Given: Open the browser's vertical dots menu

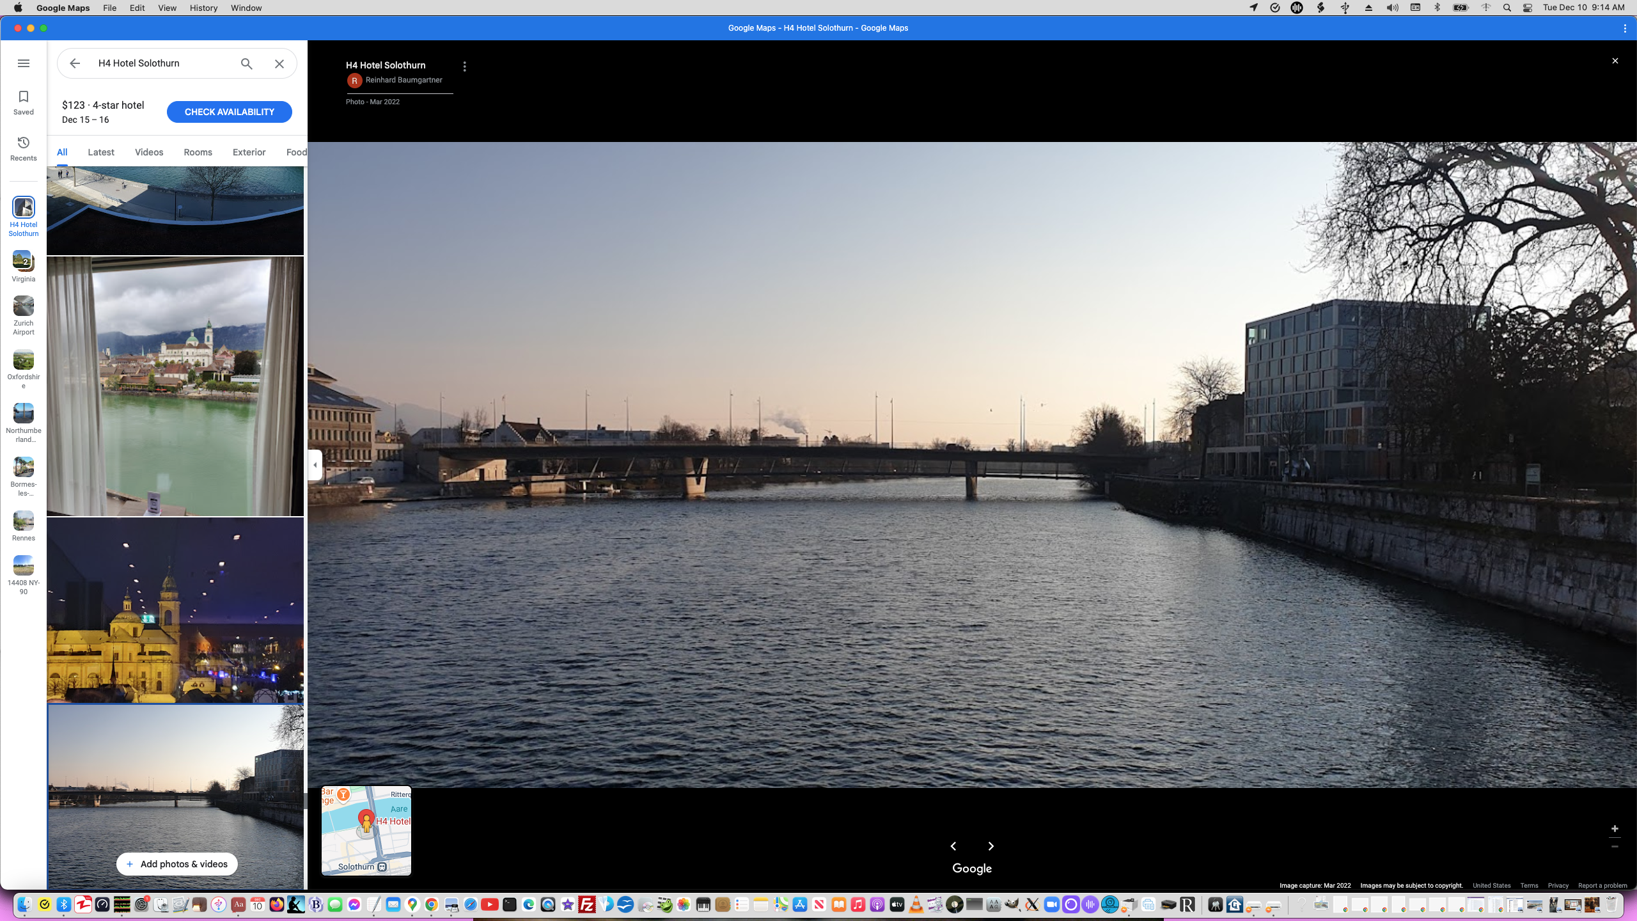Looking at the screenshot, I should point(1625,28).
